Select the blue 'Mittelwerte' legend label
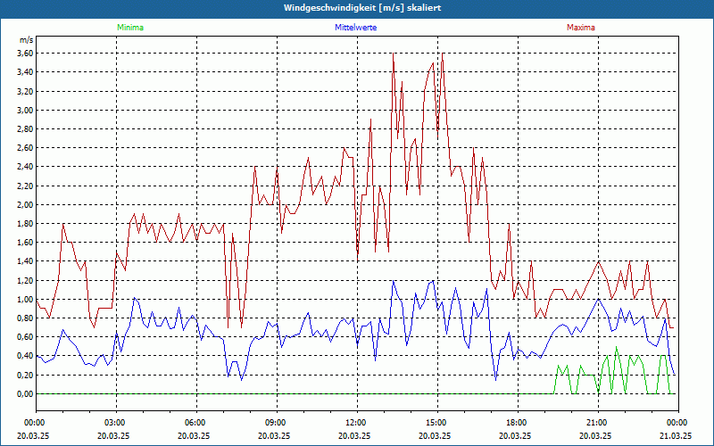Screen dimensions: 714x446 click(355, 28)
